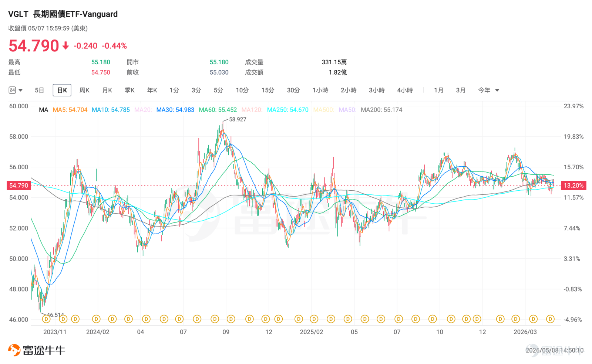Choose the 15分 interval
Screen dimensions: 592x364
pyautogui.click(x=268, y=90)
